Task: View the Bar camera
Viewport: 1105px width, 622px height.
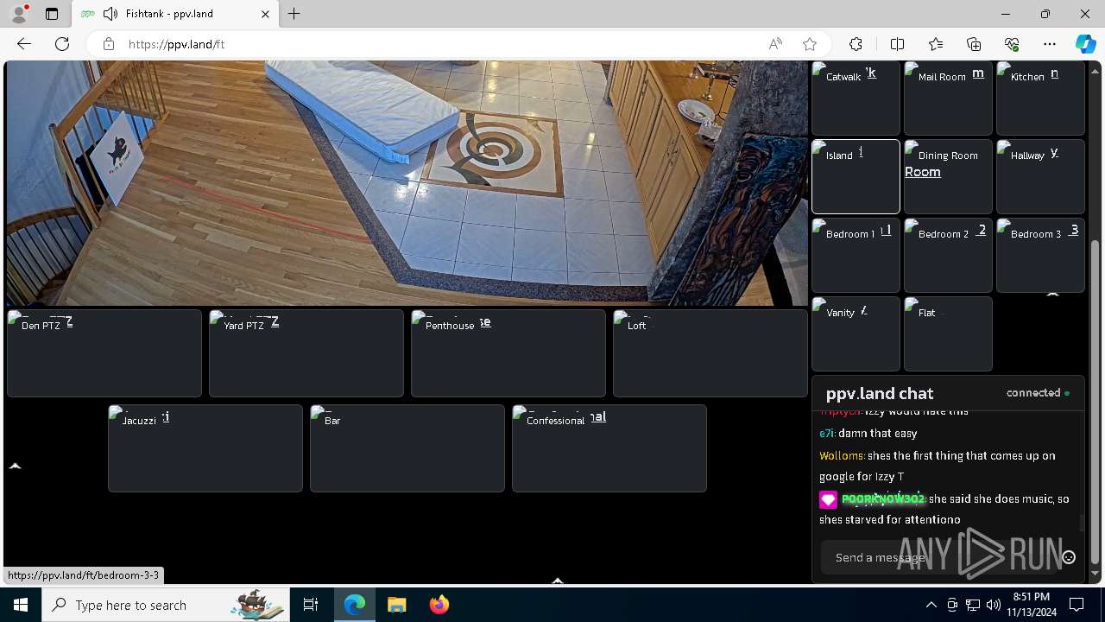Action: tap(407, 448)
